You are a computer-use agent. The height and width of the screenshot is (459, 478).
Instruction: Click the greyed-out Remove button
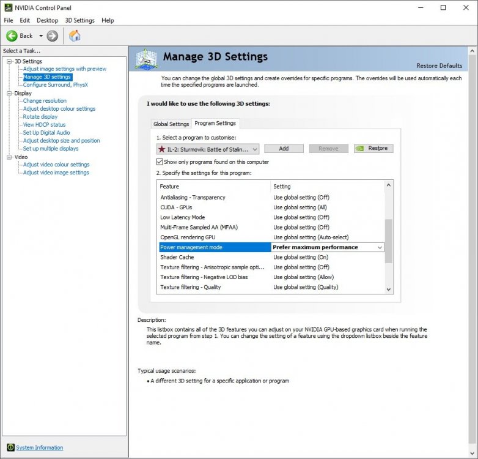(329, 148)
